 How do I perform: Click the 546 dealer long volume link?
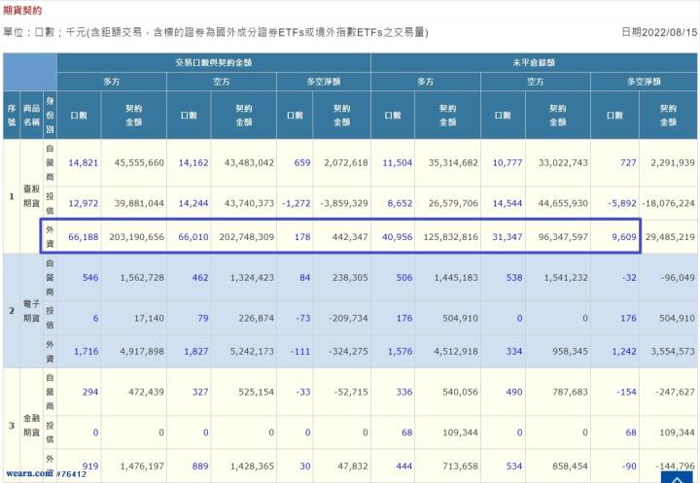(89, 276)
